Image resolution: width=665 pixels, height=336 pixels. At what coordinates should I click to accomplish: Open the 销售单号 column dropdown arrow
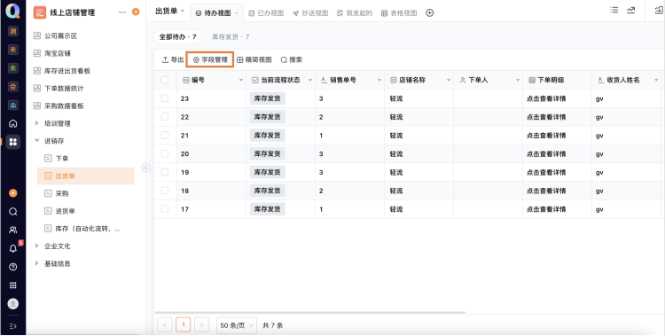[x=379, y=80]
